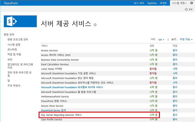Click the SharePoint brand text
The height and width of the screenshot is (122, 195).
(11, 3)
